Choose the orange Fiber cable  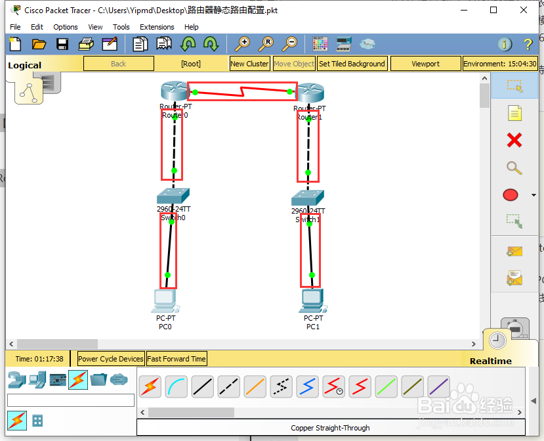click(x=255, y=386)
